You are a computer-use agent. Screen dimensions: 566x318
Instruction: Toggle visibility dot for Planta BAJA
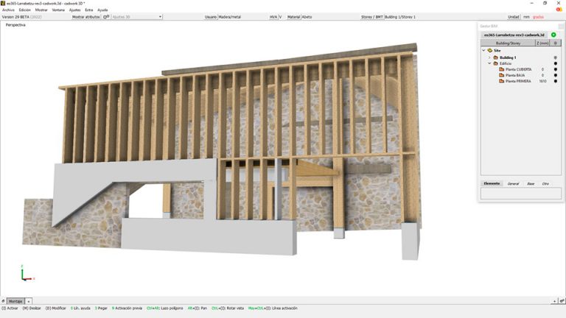[555, 75]
